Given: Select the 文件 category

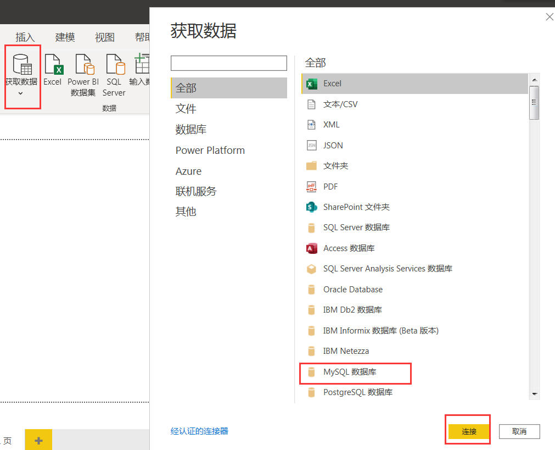Looking at the screenshot, I should [186, 109].
